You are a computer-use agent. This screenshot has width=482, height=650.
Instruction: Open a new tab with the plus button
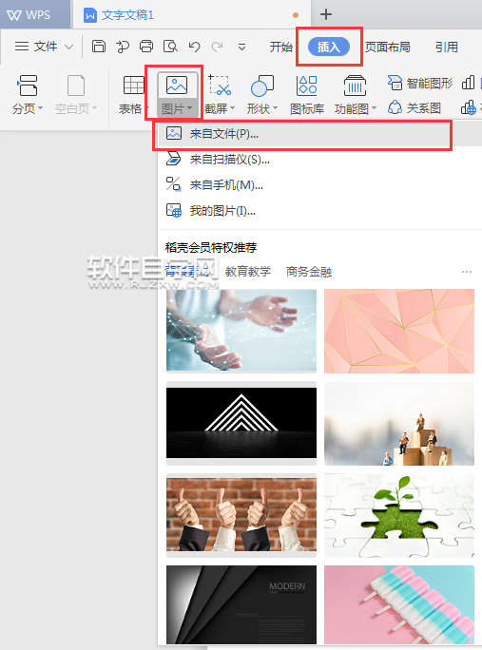pos(326,14)
